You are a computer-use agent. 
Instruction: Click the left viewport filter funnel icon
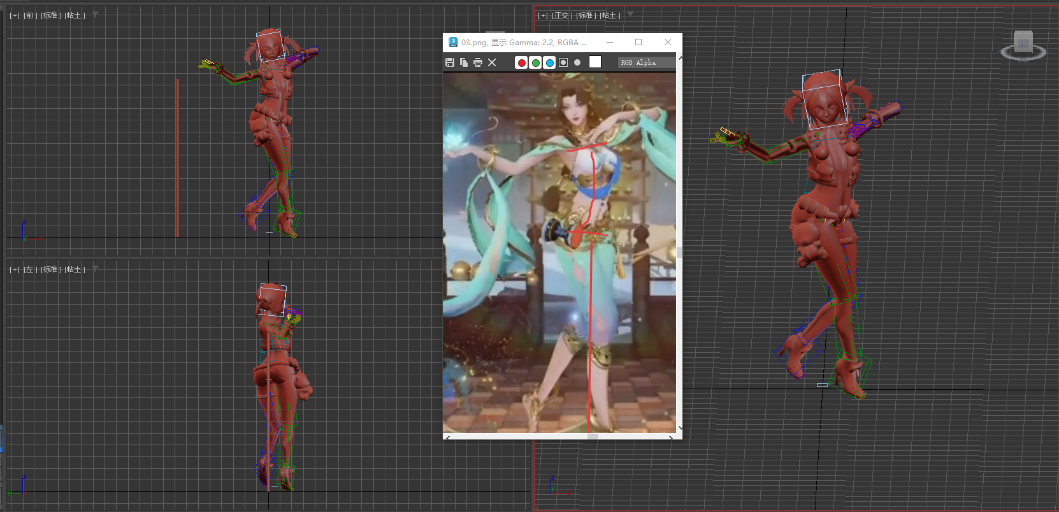coord(95,269)
